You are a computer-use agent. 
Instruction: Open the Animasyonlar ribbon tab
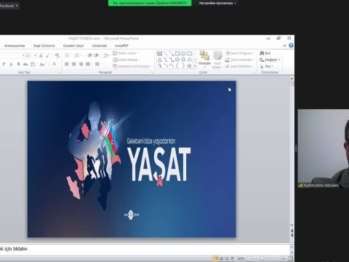click(15, 46)
